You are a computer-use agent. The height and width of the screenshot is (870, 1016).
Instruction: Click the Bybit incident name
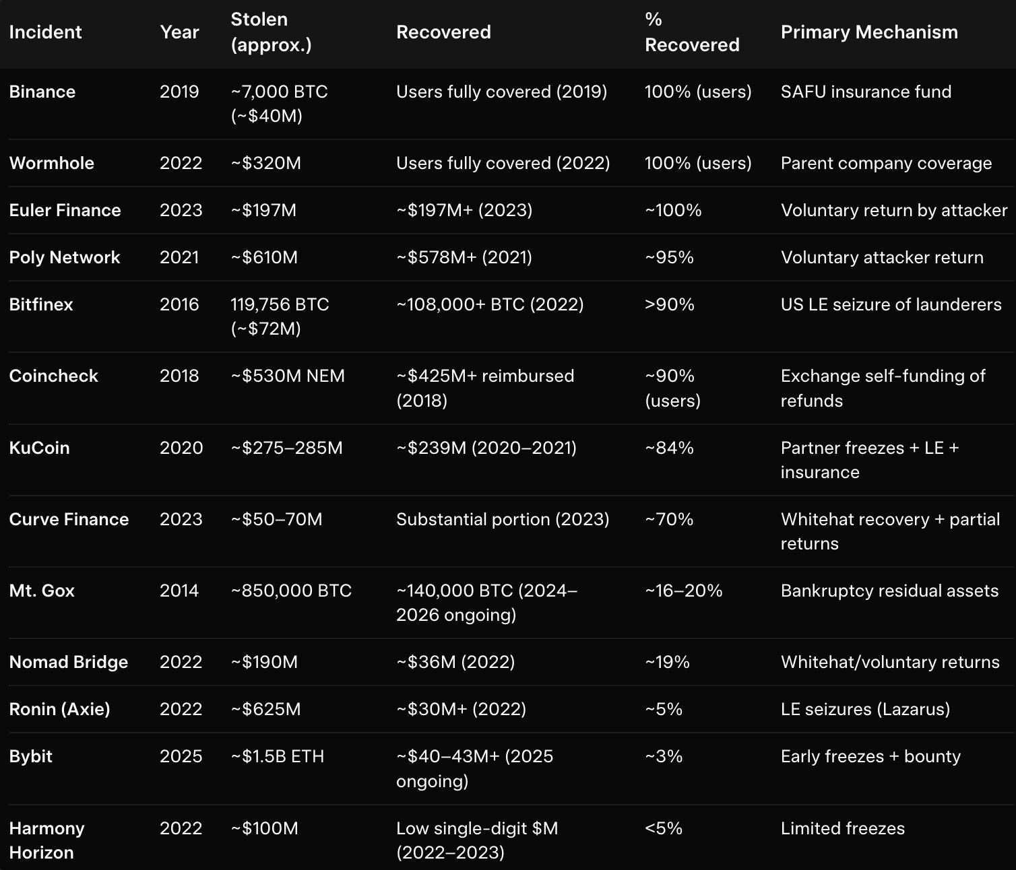[30, 756]
